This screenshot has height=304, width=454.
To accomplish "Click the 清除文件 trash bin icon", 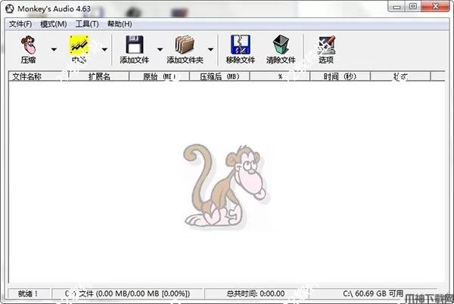I will 281,45.
